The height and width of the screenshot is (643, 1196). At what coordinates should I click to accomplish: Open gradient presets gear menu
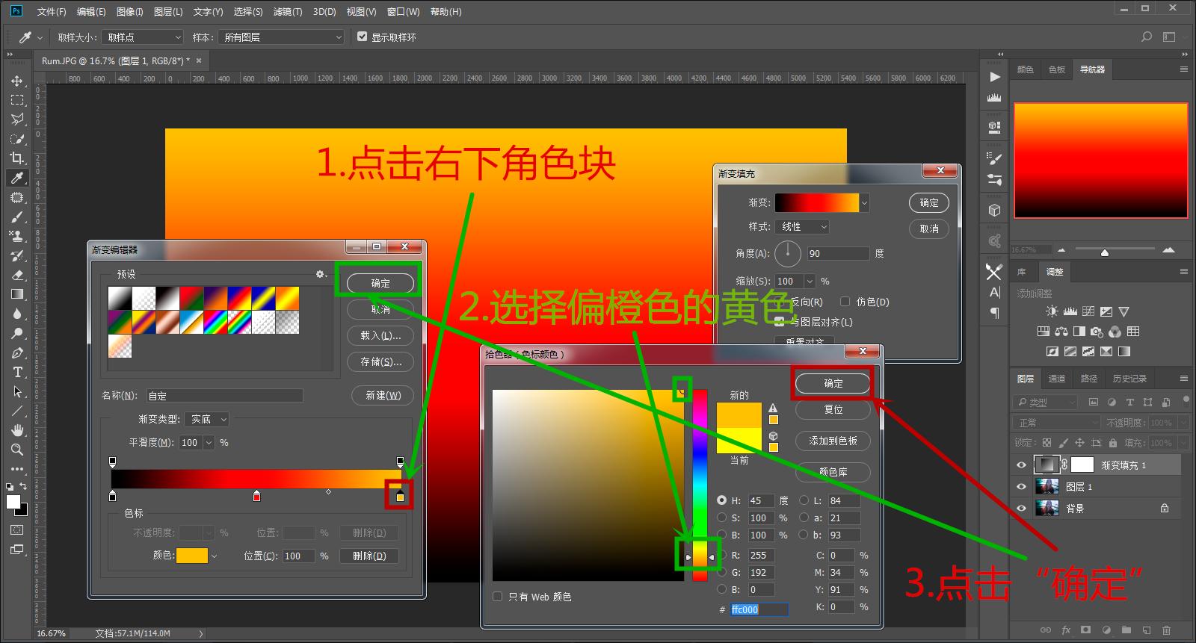321,274
